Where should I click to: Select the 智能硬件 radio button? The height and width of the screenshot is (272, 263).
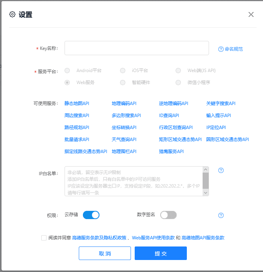coord(123,83)
